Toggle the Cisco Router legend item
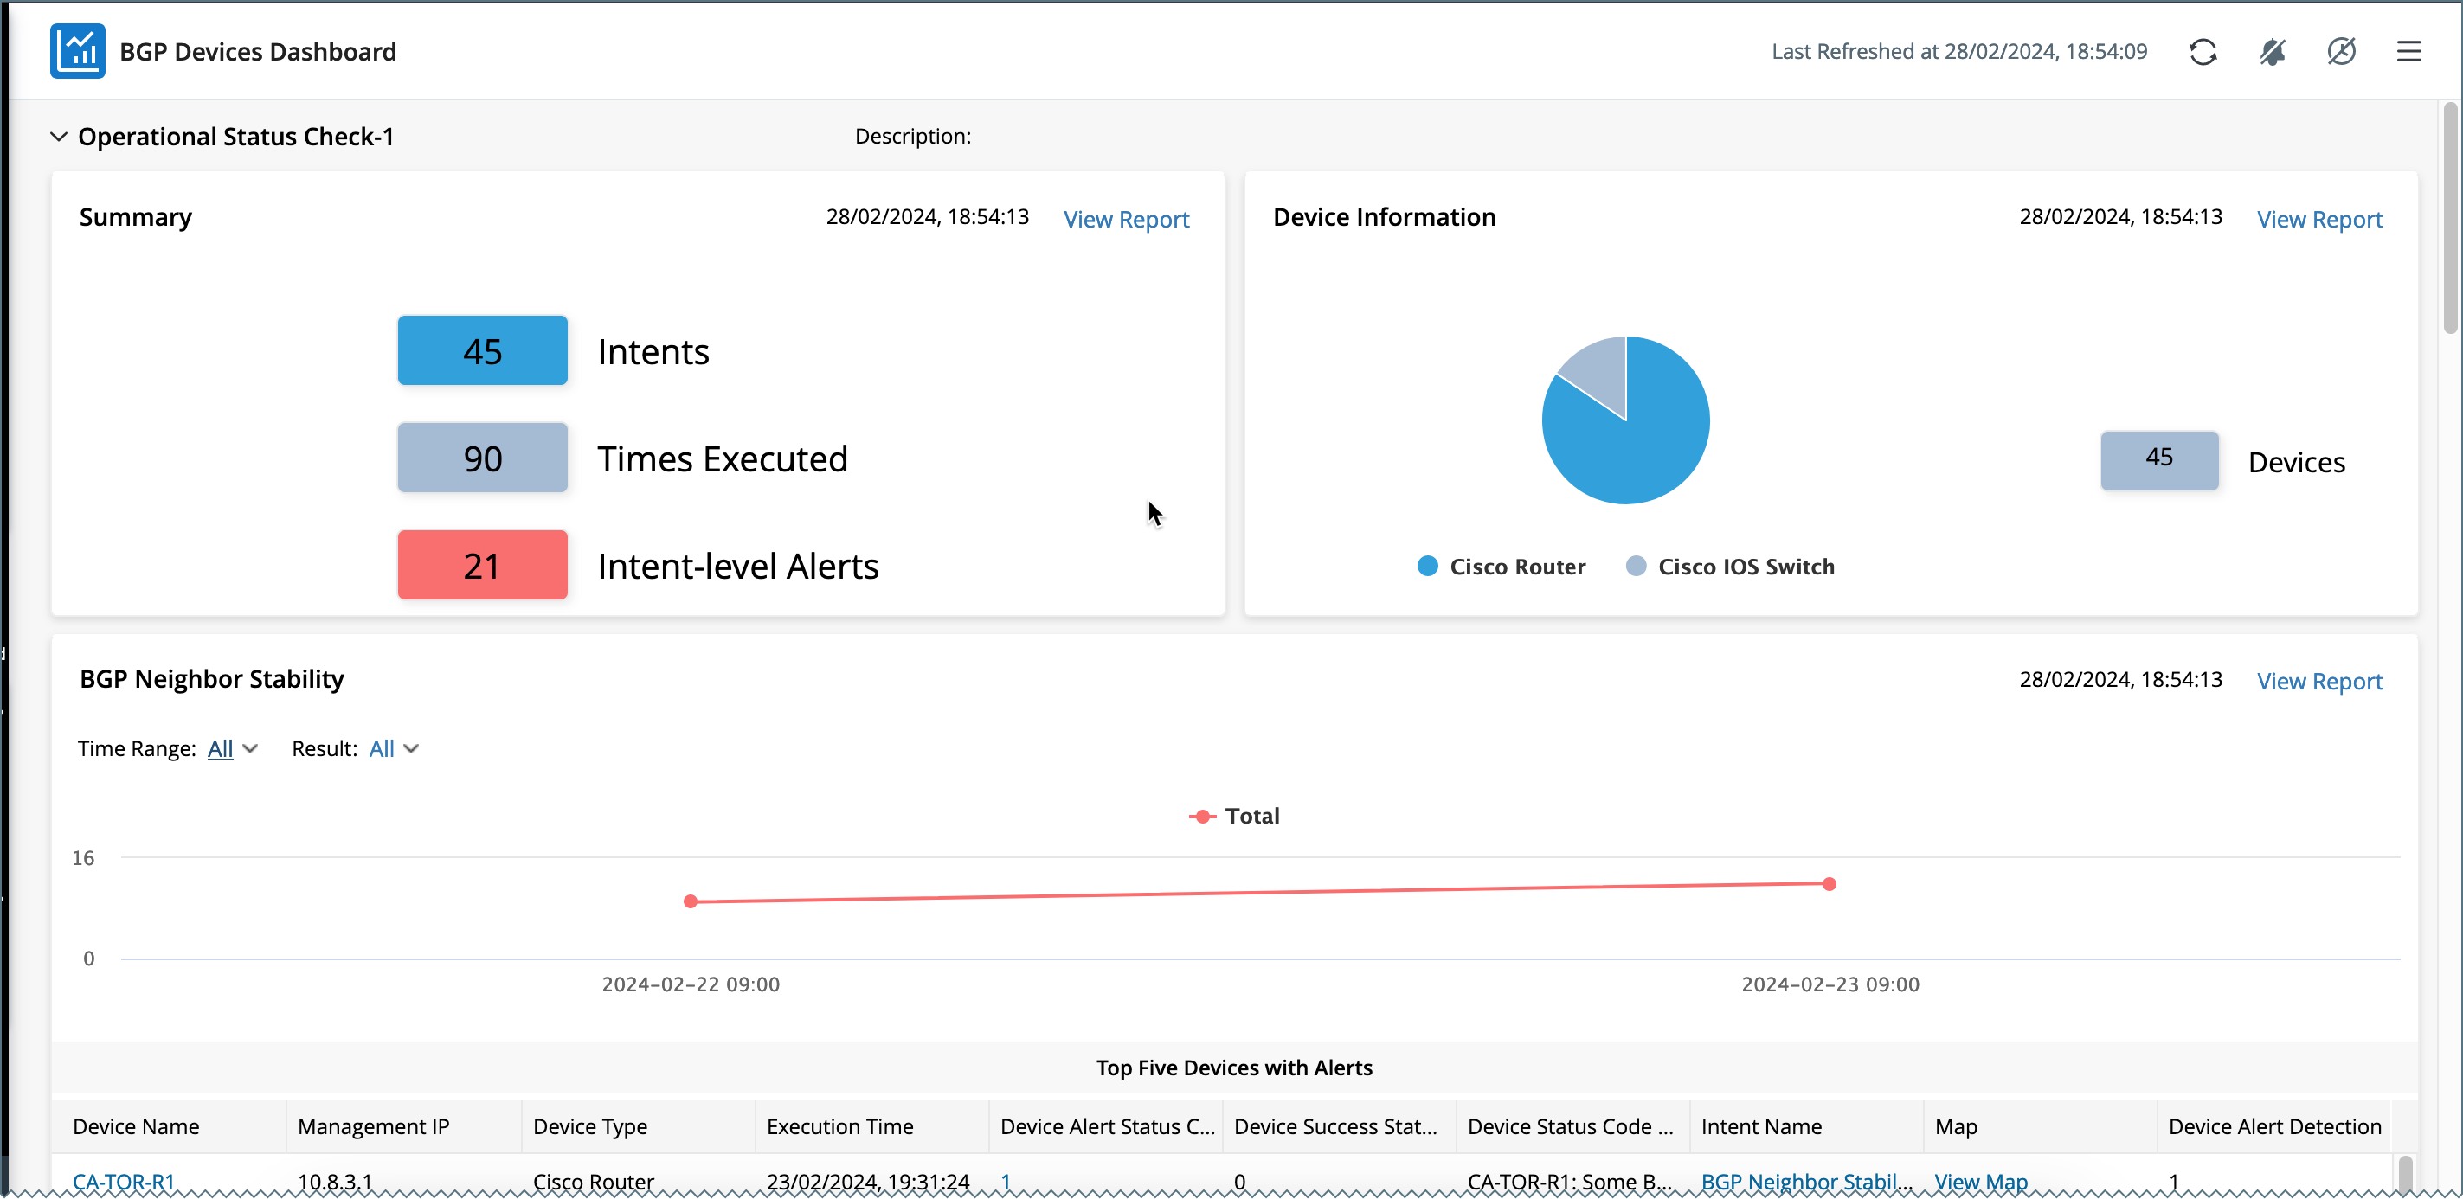The height and width of the screenshot is (1199, 2463). coord(1502,567)
